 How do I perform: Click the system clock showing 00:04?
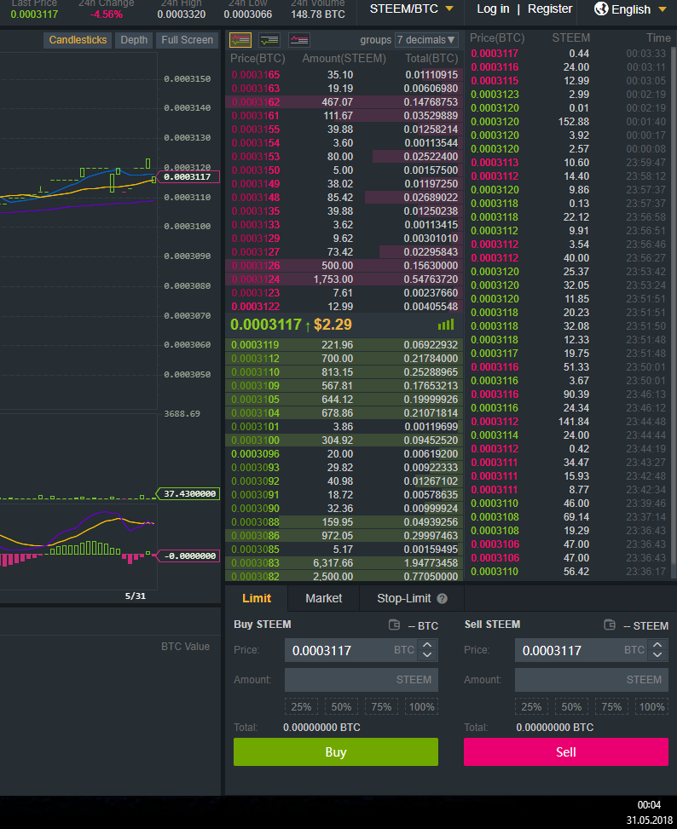coord(649,804)
